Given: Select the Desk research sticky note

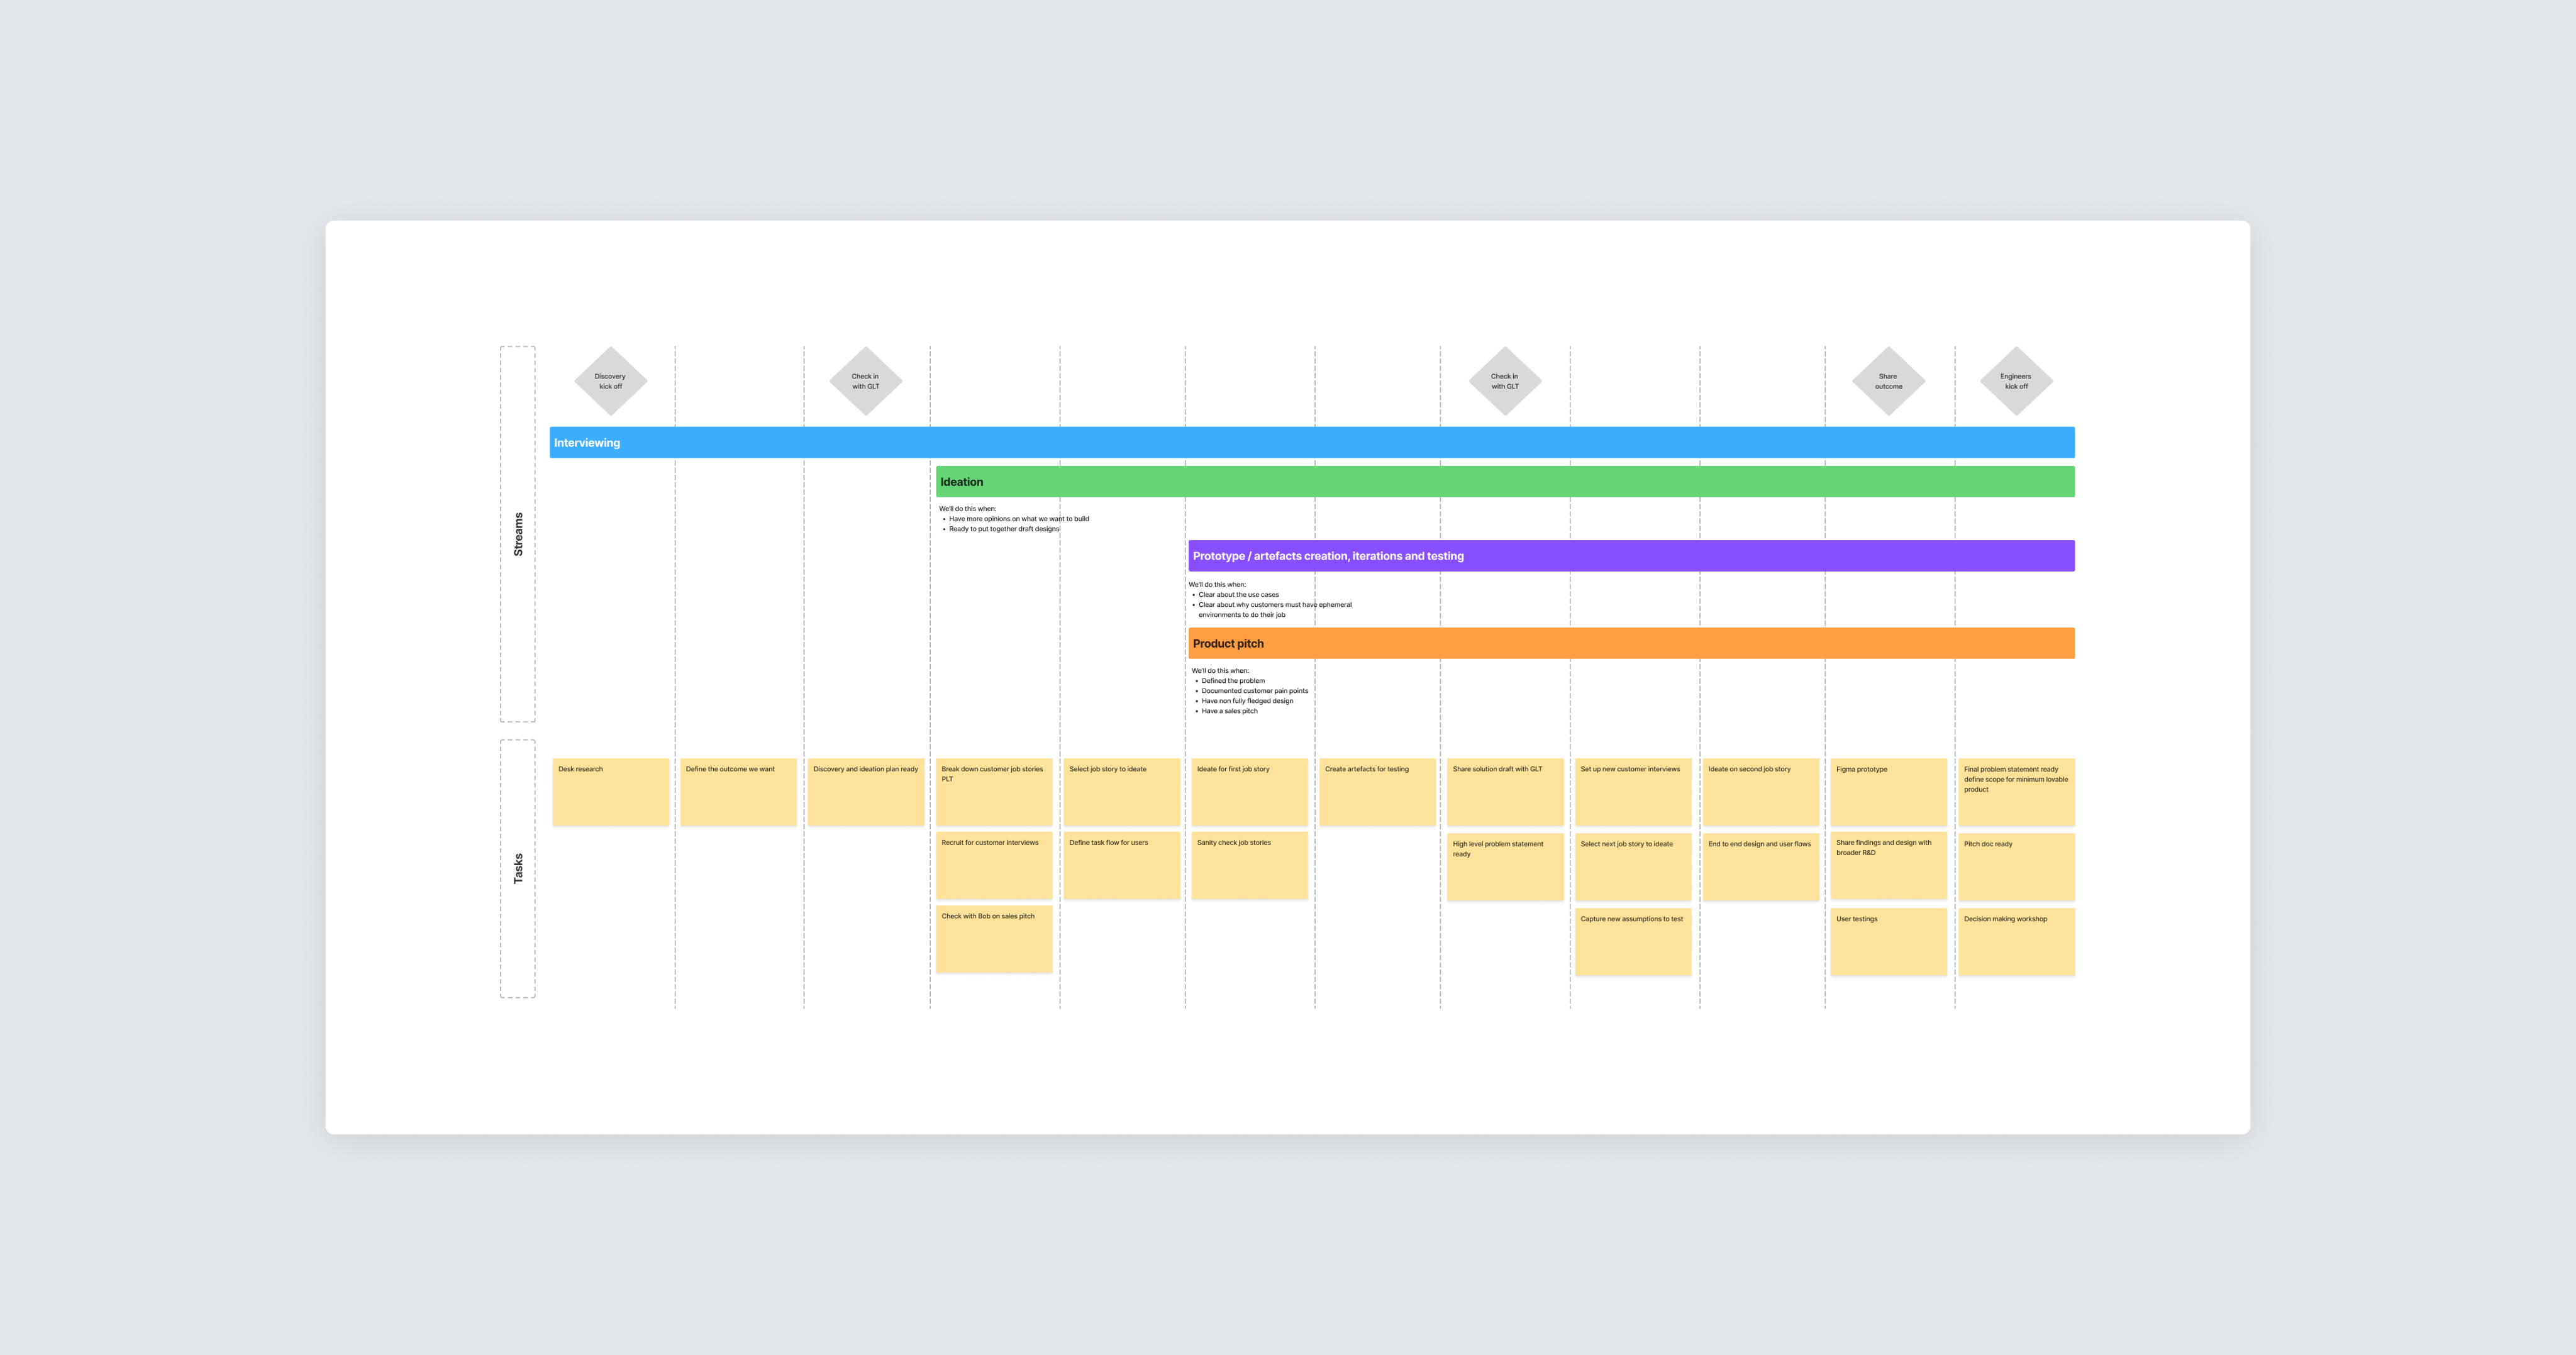Looking at the screenshot, I should (x=610, y=792).
